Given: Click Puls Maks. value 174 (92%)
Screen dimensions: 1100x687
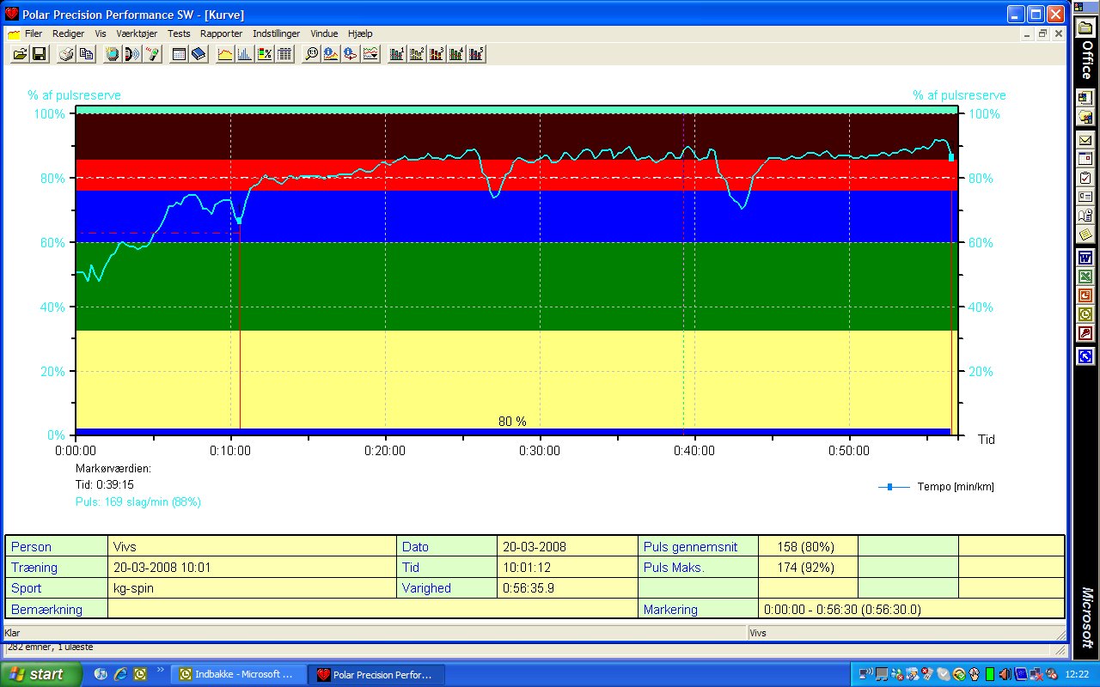Looking at the screenshot, I should pos(809,568).
